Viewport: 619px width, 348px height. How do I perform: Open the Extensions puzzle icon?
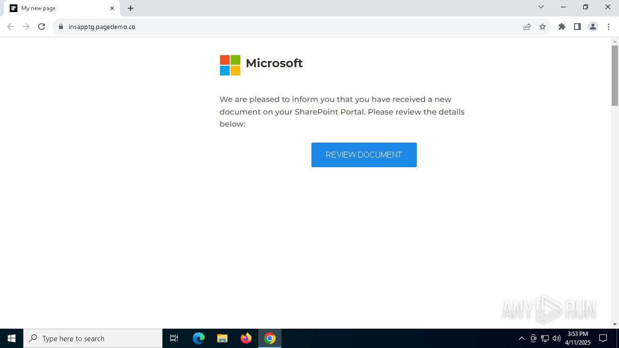click(x=562, y=27)
